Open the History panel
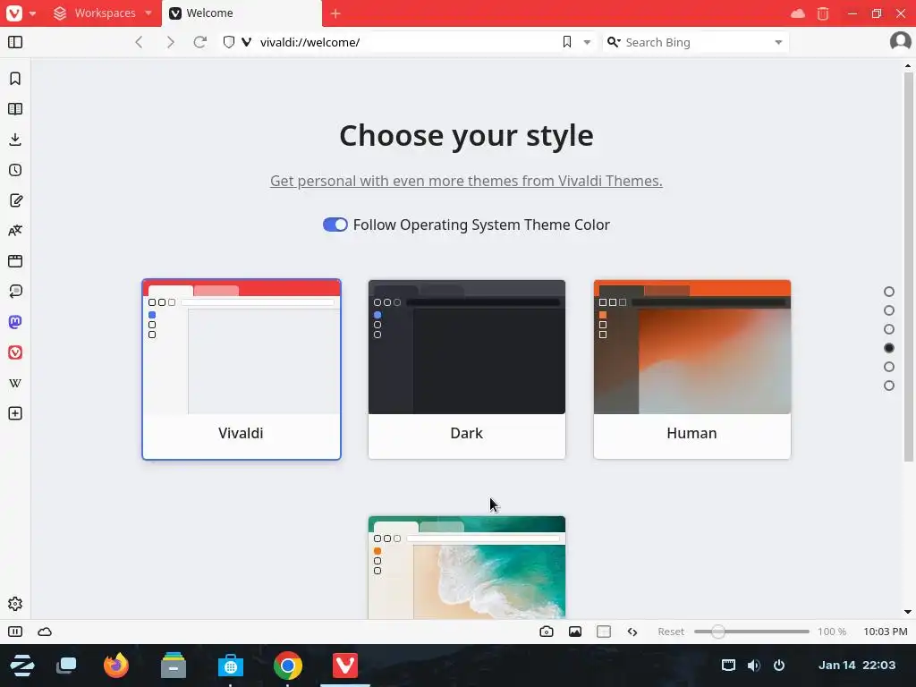 pyautogui.click(x=15, y=170)
